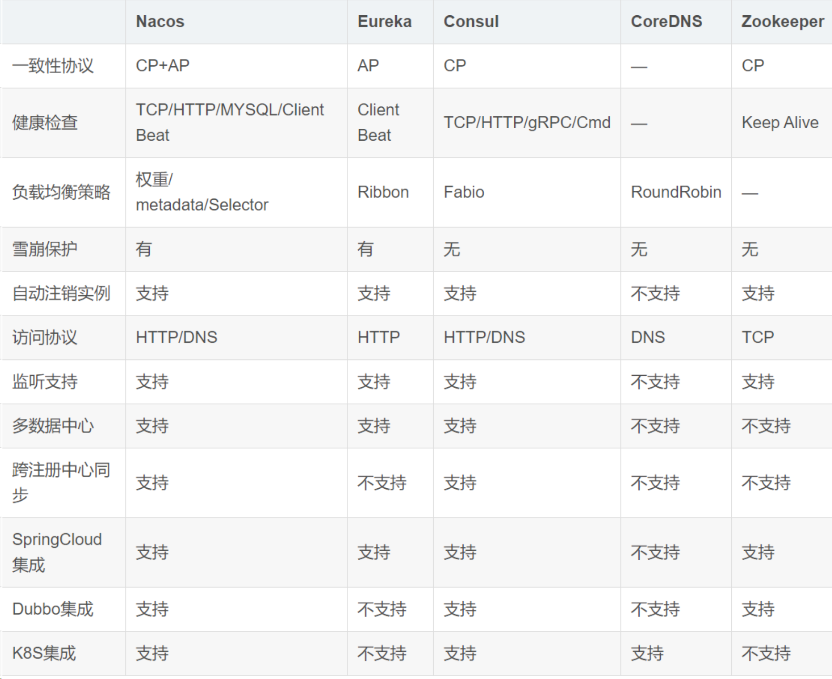
Task: Click the Eureka column header
Action: (385, 21)
